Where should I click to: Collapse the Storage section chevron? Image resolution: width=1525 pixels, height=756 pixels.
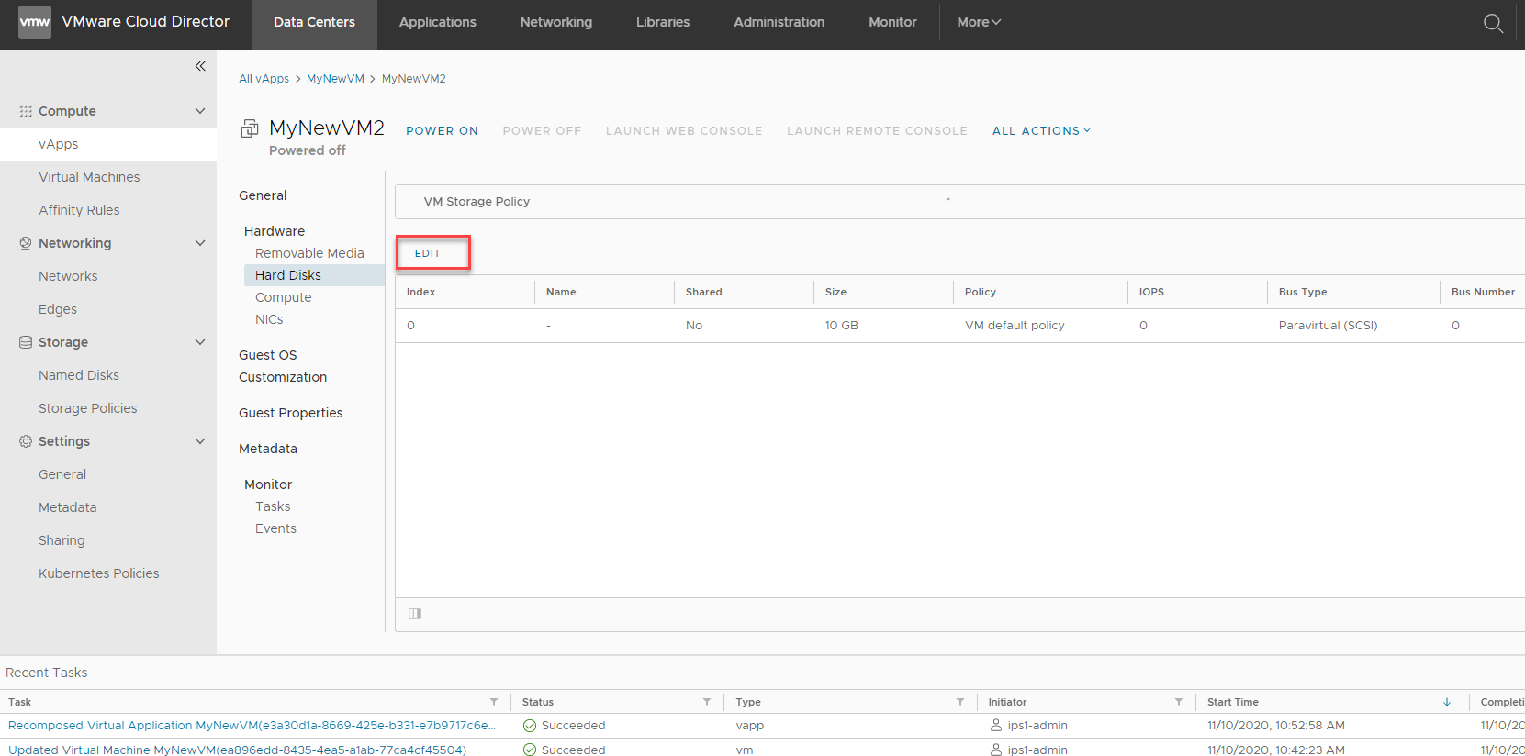pyautogui.click(x=200, y=342)
